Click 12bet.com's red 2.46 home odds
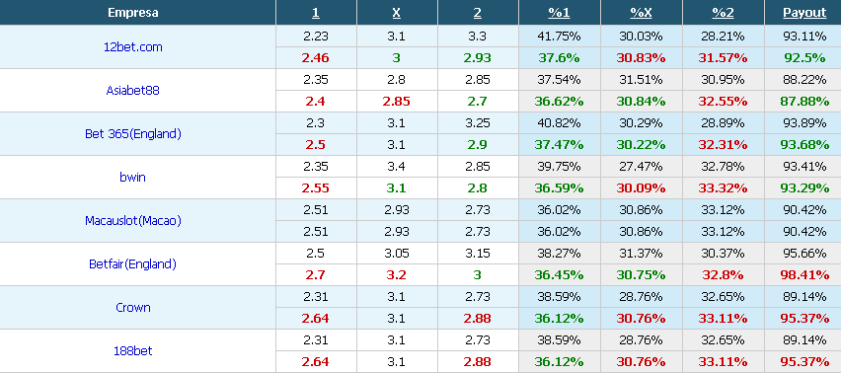 316,58
